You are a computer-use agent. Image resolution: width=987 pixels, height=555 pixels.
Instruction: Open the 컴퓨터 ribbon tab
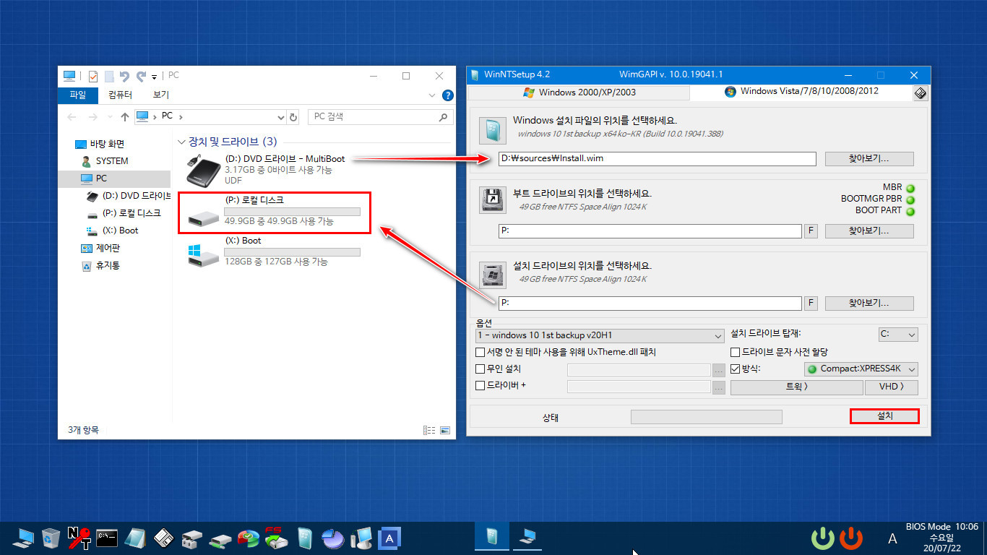pos(120,95)
